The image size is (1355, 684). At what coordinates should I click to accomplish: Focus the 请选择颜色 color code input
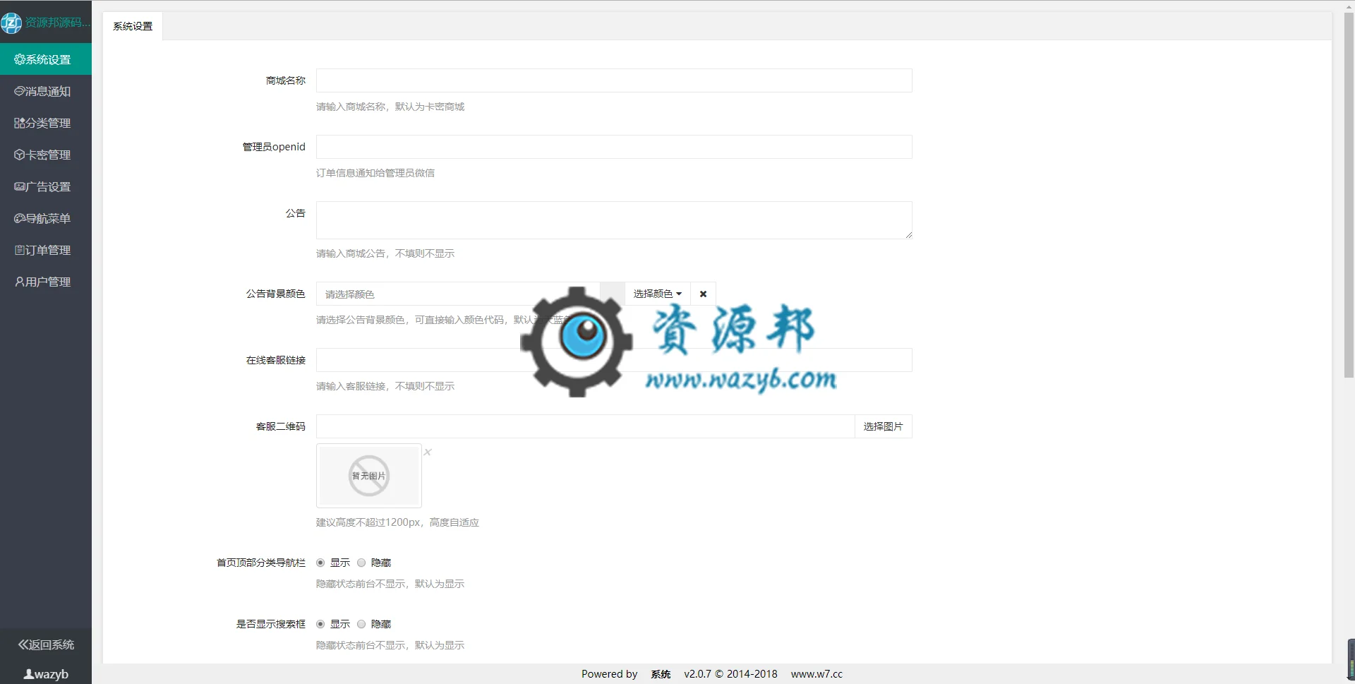tap(458, 294)
